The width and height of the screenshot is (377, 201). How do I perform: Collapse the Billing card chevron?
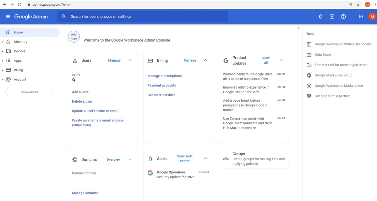(205, 60)
